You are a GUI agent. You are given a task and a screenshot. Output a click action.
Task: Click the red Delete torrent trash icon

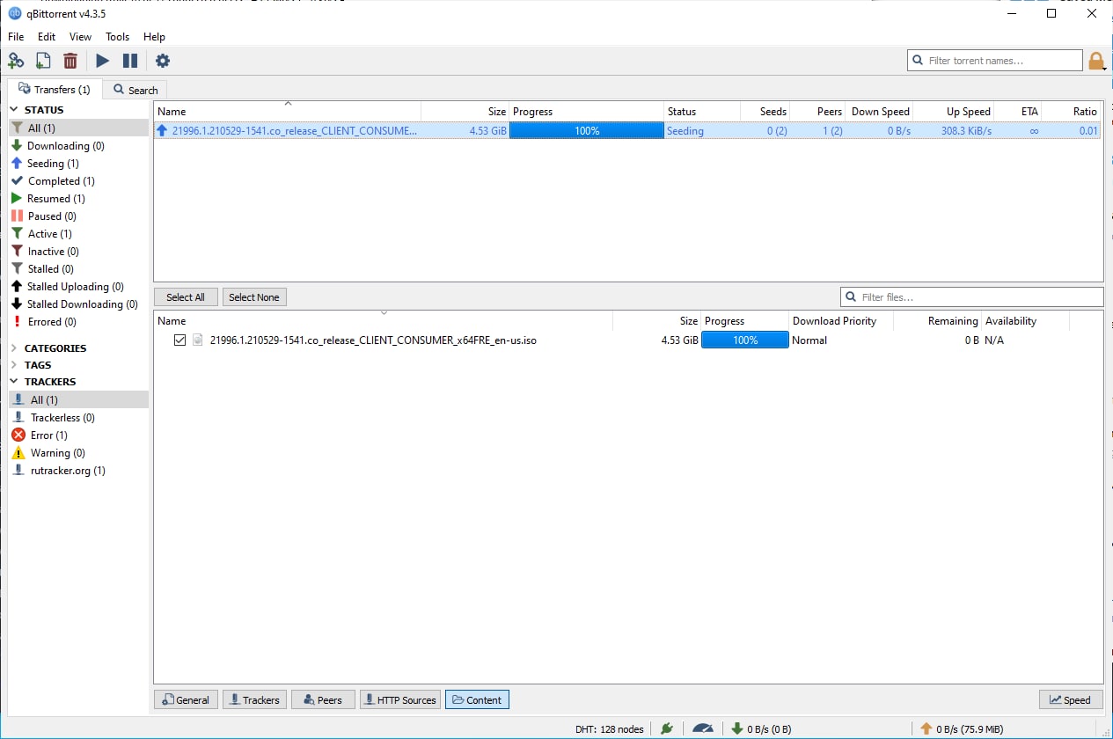(x=70, y=61)
